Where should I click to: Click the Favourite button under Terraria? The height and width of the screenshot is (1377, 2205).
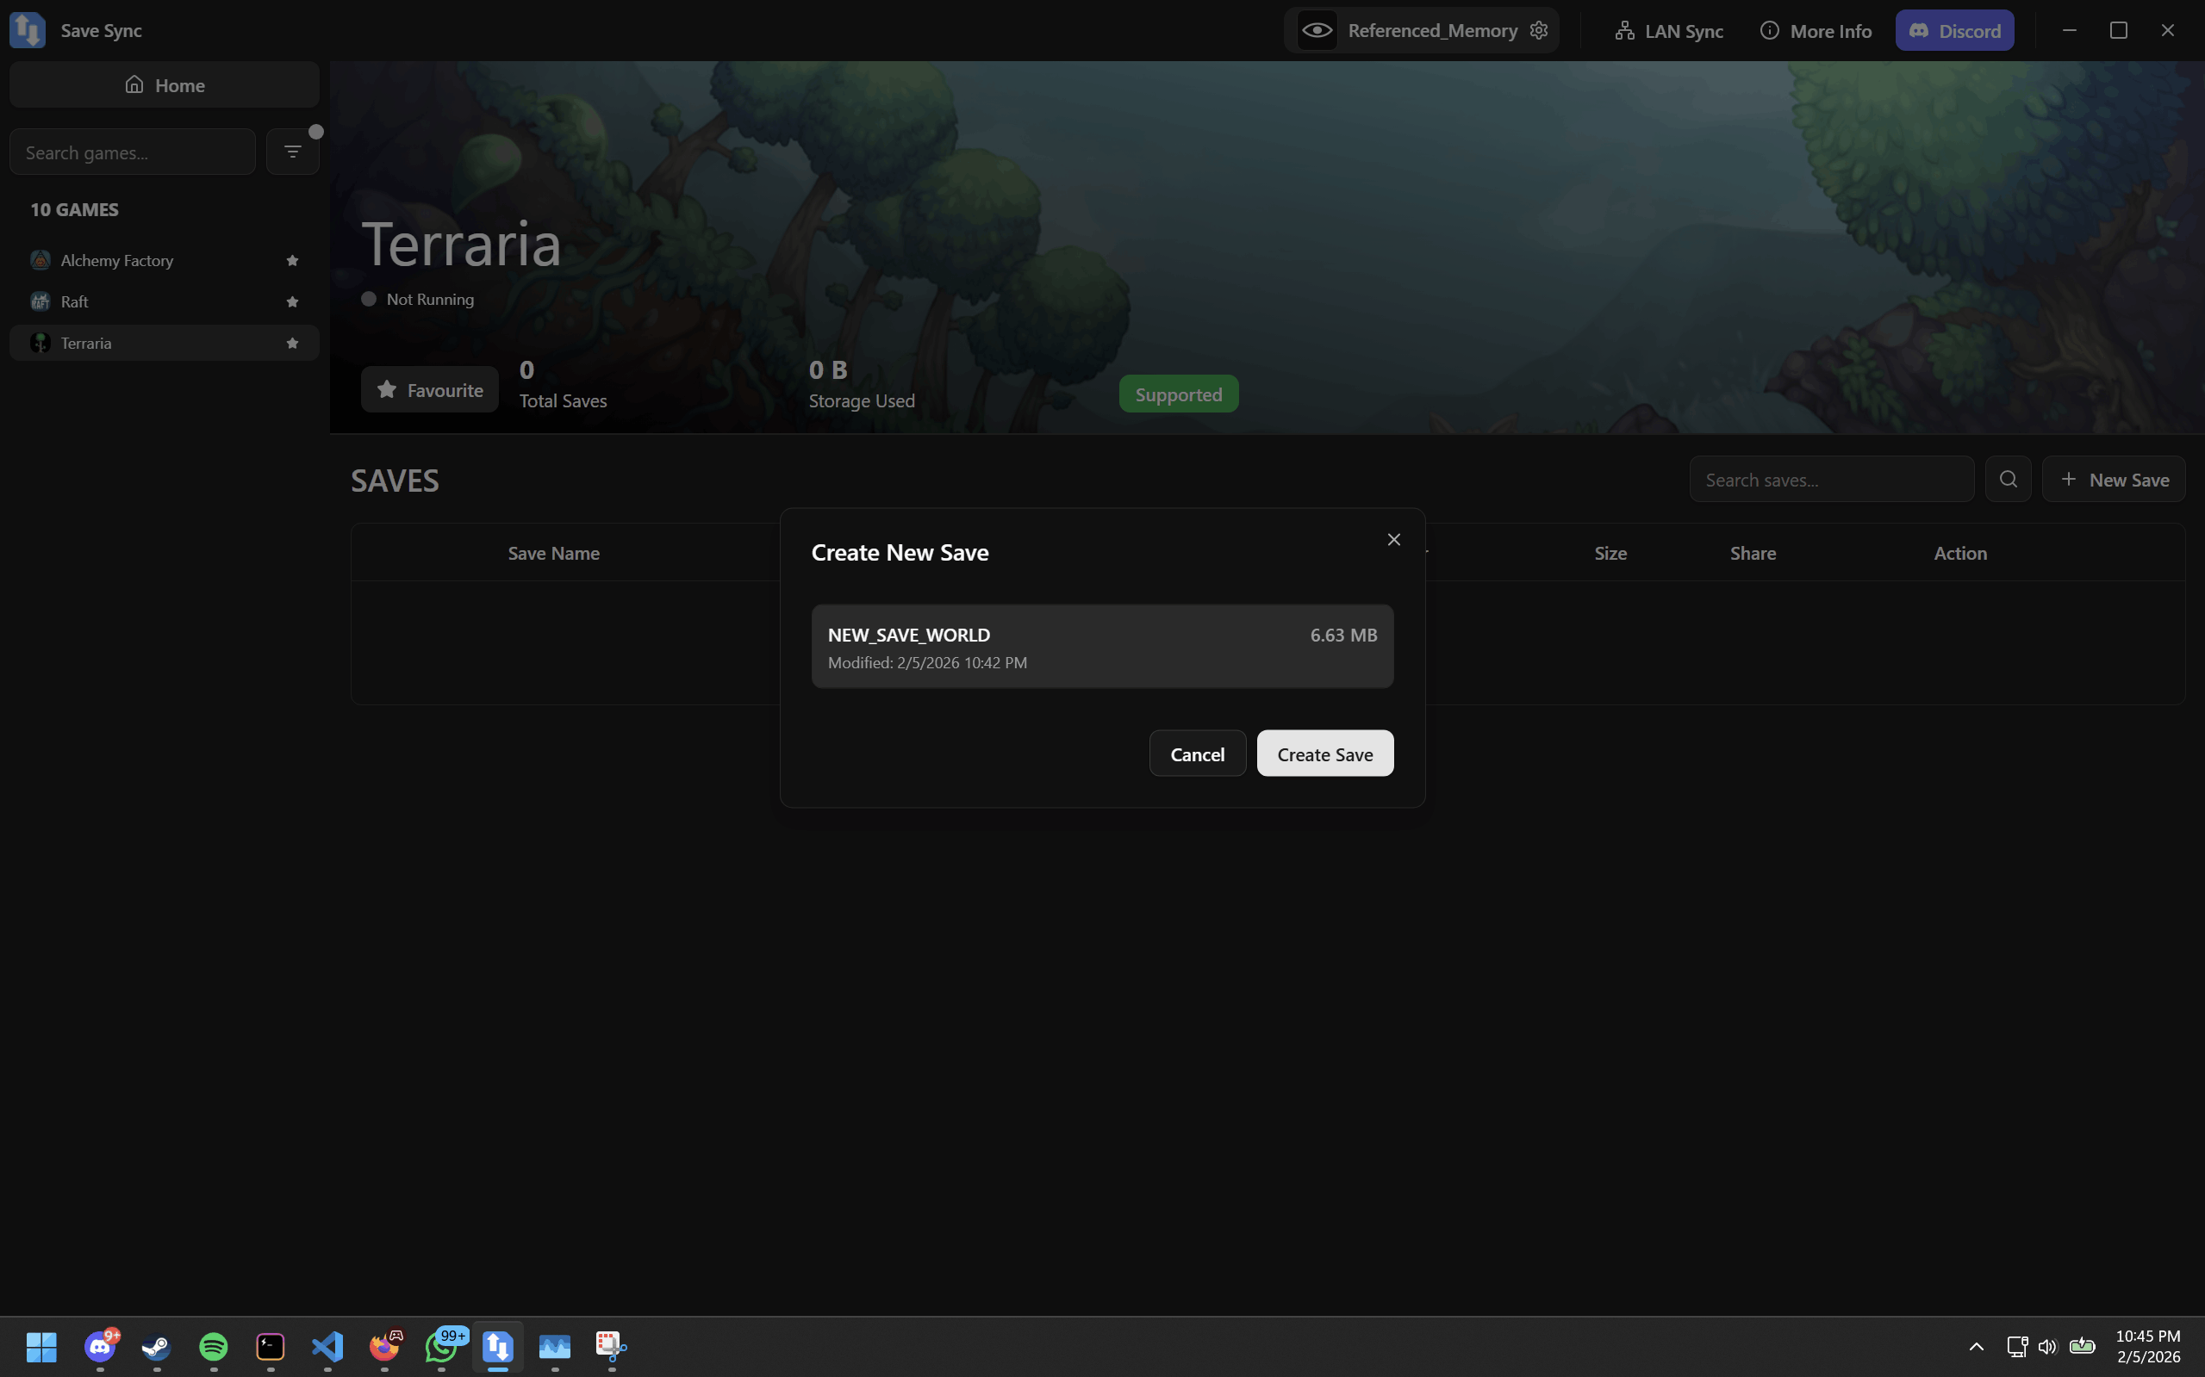[x=429, y=390]
